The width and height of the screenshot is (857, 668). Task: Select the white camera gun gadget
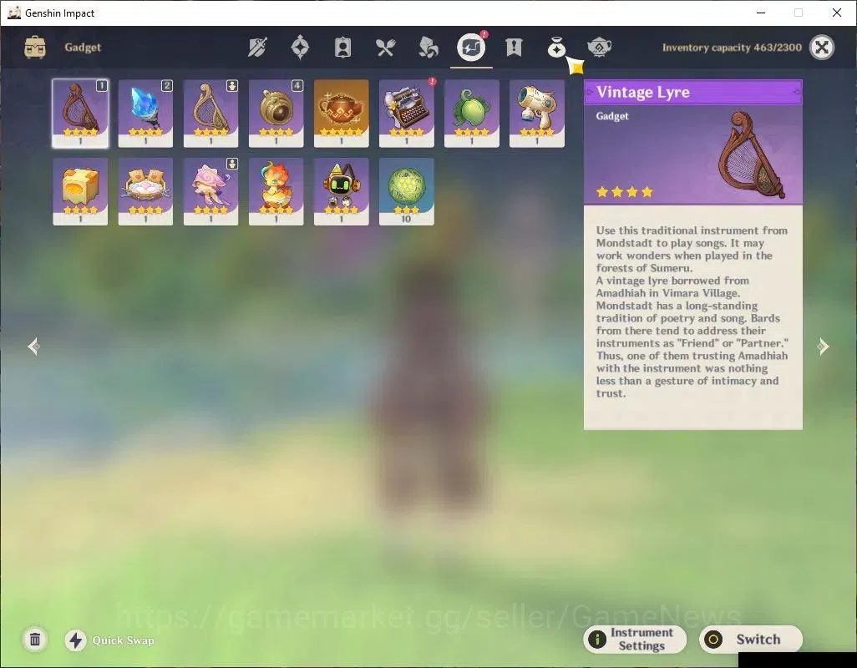click(x=537, y=113)
